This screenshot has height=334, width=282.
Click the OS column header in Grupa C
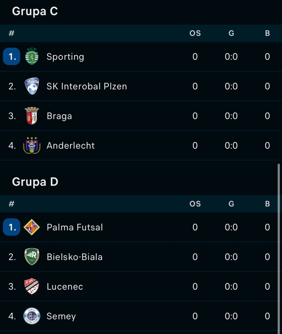pyautogui.click(x=195, y=33)
